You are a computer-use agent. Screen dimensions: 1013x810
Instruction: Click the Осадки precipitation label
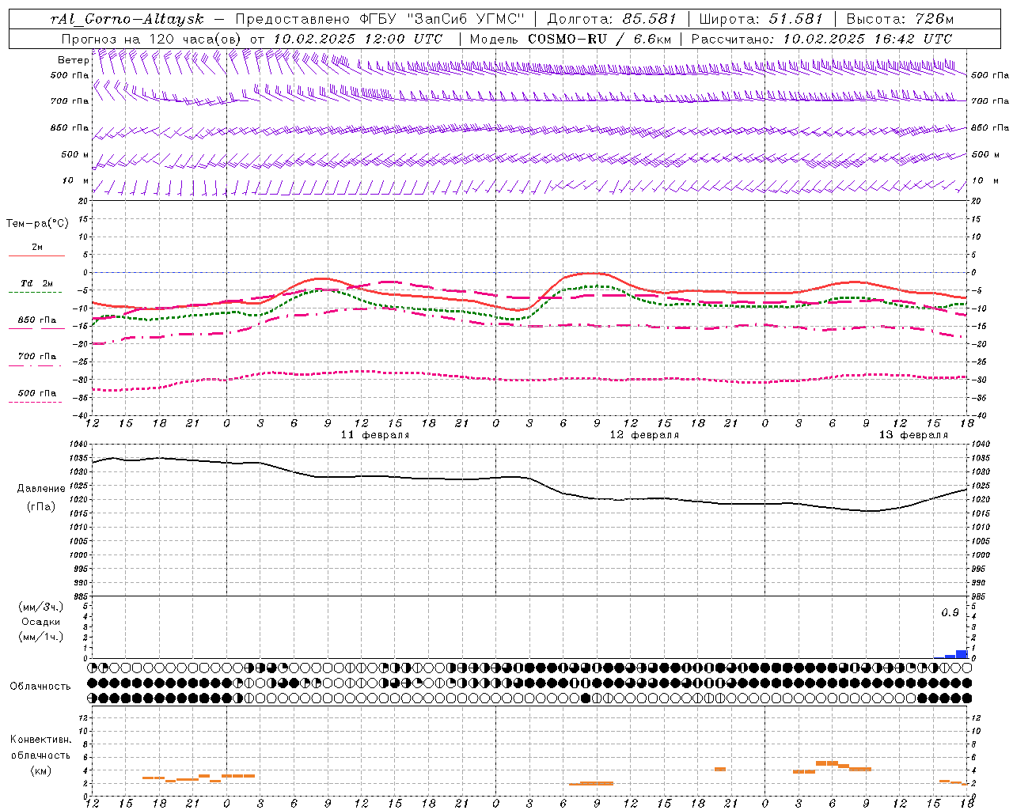pyautogui.click(x=41, y=622)
